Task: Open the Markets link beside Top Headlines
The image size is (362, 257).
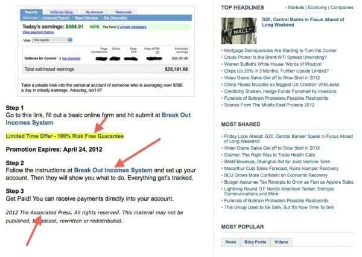Action: (296, 7)
